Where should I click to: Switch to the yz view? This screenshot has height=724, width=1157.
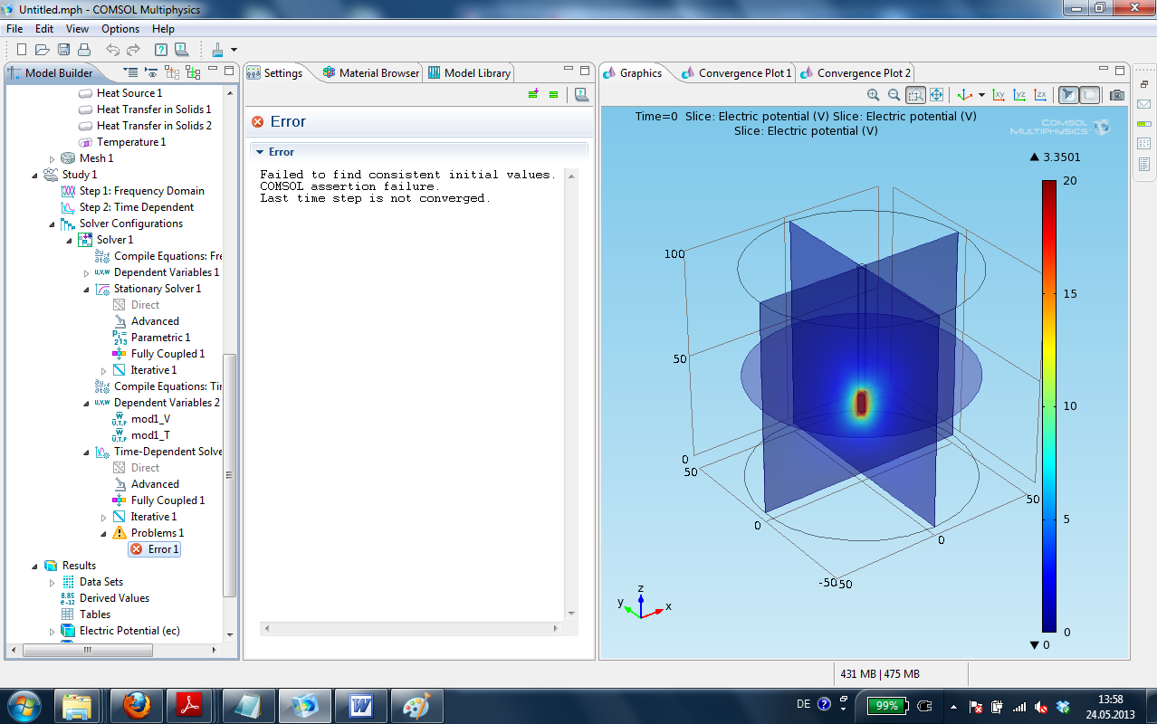pyautogui.click(x=1019, y=95)
